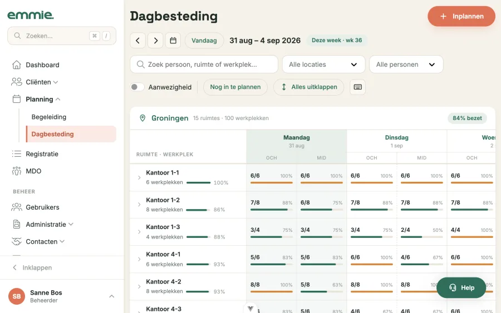Viewport: 501px width, 313px height.
Task: Click Alles uitklappen button
Action: (x=308, y=87)
